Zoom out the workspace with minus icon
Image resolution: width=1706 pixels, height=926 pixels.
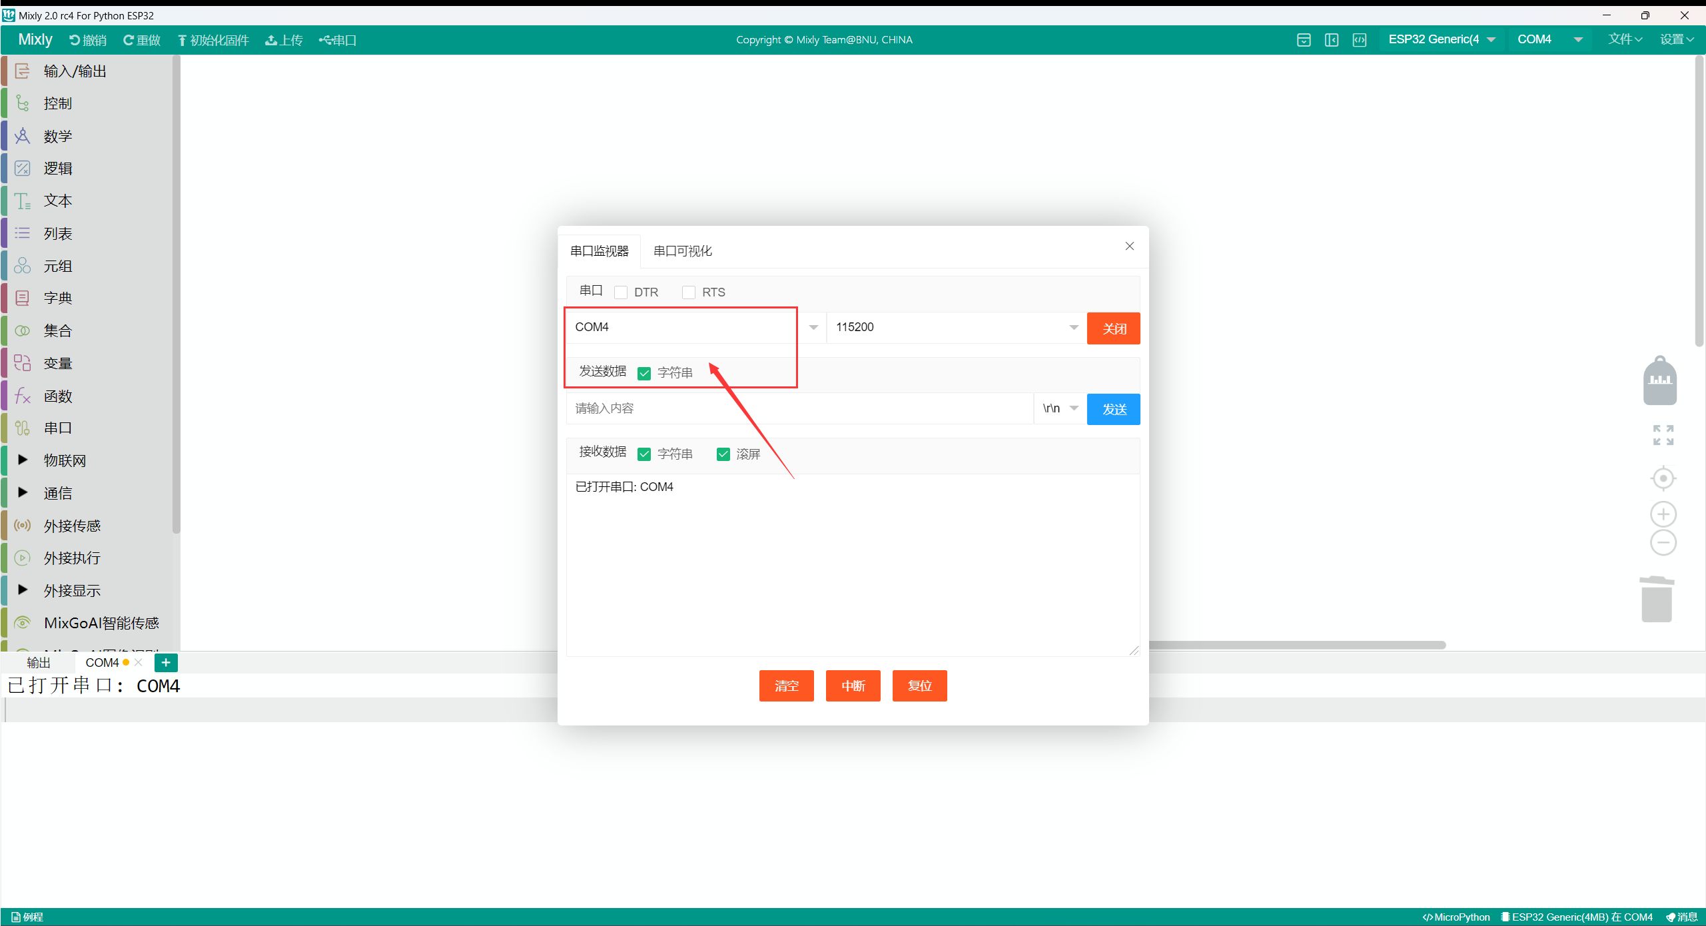pyautogui.click(x=1663, y=543)
